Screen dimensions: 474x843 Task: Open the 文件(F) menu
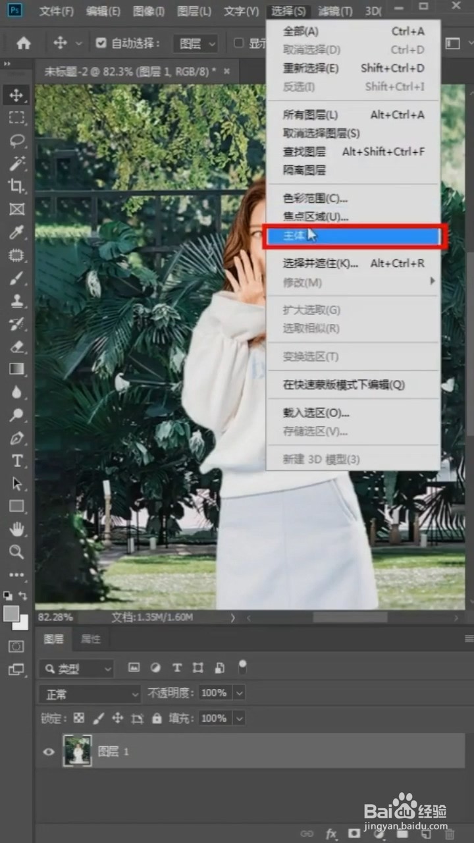tap(56, 11)
